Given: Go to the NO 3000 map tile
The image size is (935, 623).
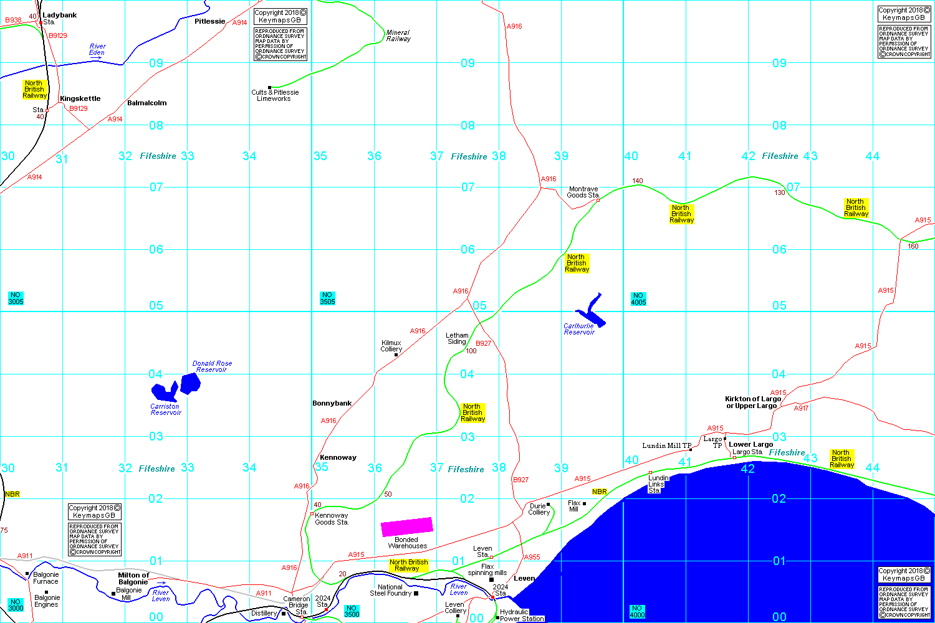Looking at the screenshot, I should [x=16, y=605].
